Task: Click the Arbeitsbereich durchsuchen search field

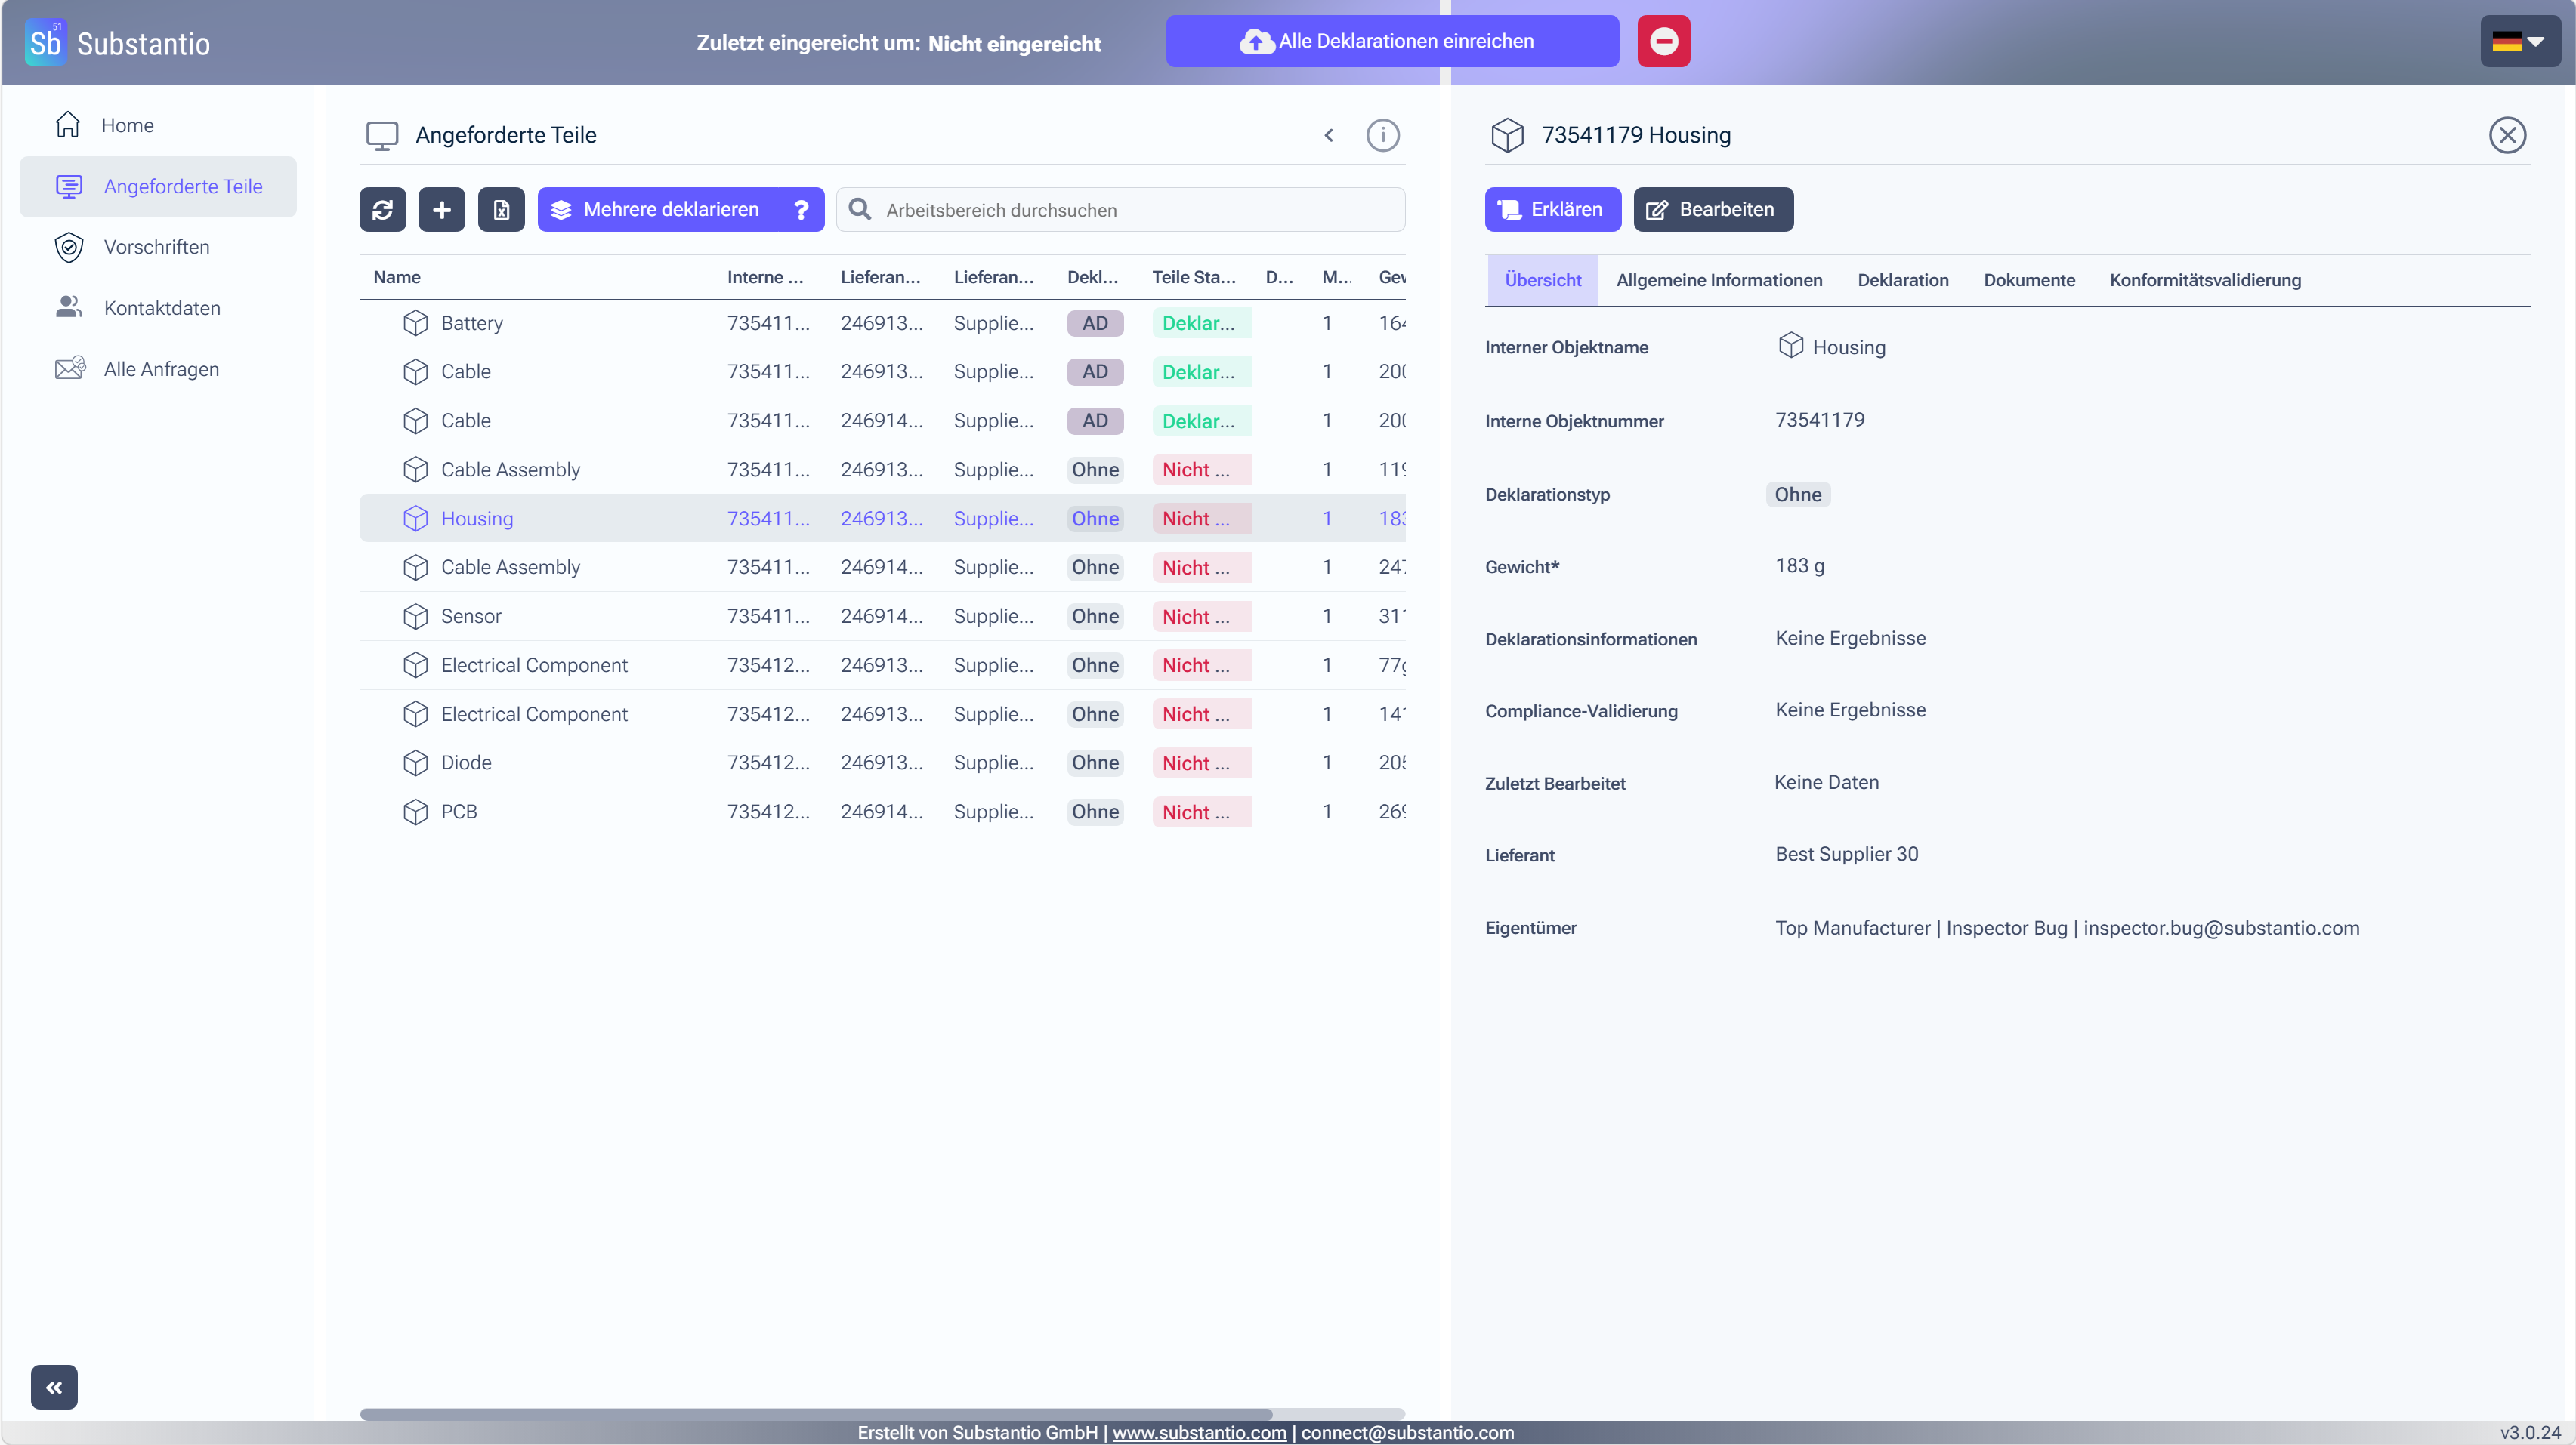Action: [1120, 210]
